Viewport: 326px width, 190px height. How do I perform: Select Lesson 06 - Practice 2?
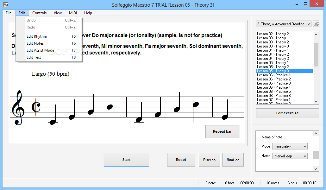tap(285, 79)
